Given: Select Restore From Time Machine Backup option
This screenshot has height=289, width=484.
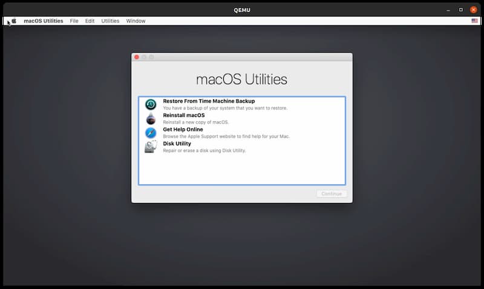Looking at the screenshot, I should (242, 104).
